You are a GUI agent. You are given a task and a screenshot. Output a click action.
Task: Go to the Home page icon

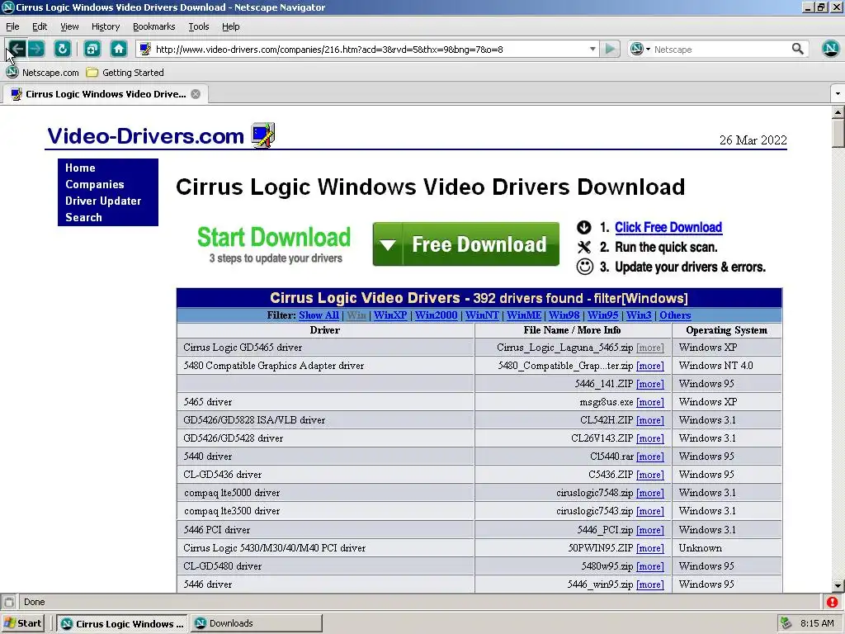pos(119,49)
